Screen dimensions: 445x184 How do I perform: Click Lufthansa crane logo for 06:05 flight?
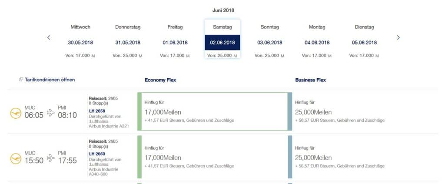point(16,113)
